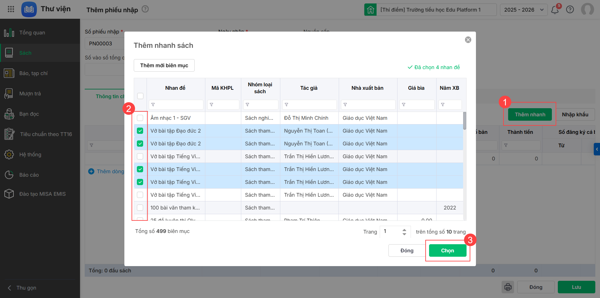Click the green Chọn button
Image resolution: width=600 pixels, height=298 pixels.
click(447, 250)
